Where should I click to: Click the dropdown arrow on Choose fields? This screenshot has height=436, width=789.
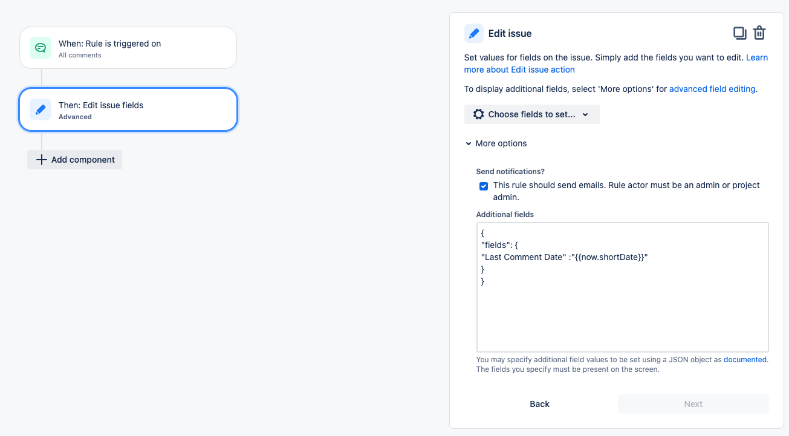pyautogui.click(x=585, y=114)
